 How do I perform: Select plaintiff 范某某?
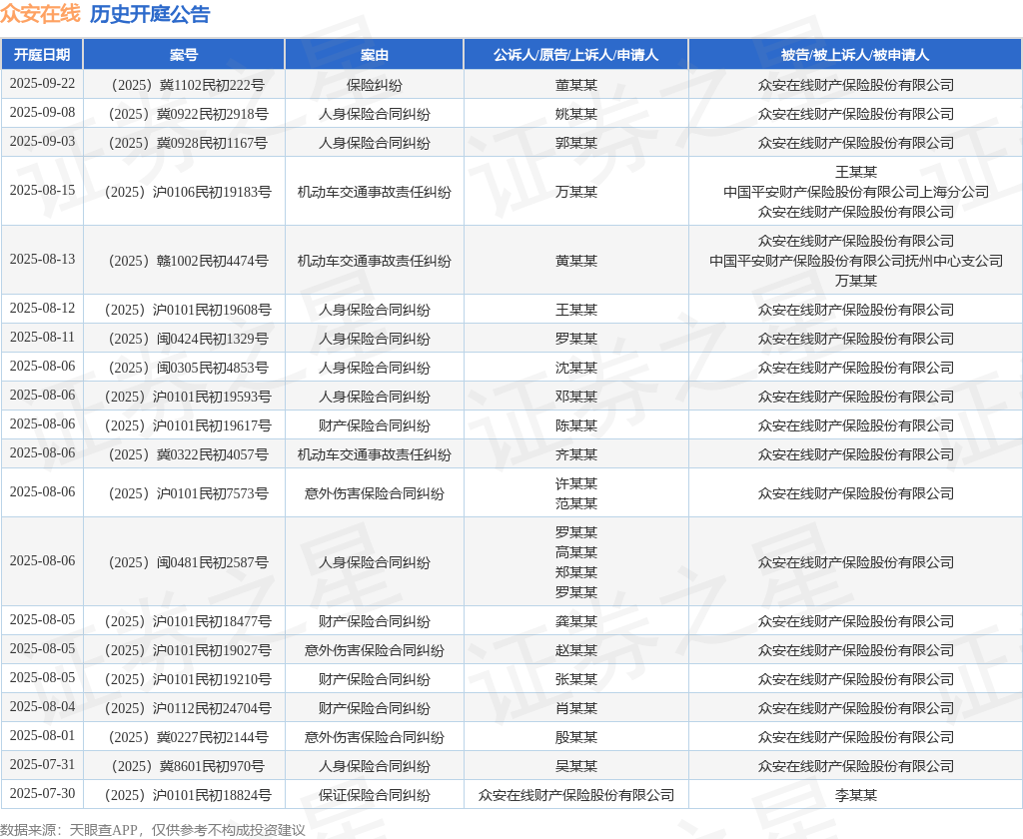tap(576, 503)
